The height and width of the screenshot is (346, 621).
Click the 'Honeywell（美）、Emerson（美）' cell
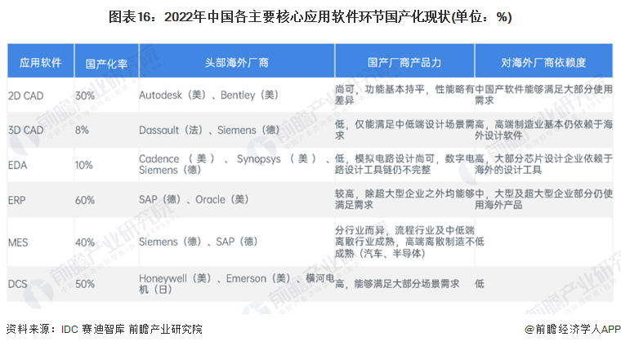[236, 283]
